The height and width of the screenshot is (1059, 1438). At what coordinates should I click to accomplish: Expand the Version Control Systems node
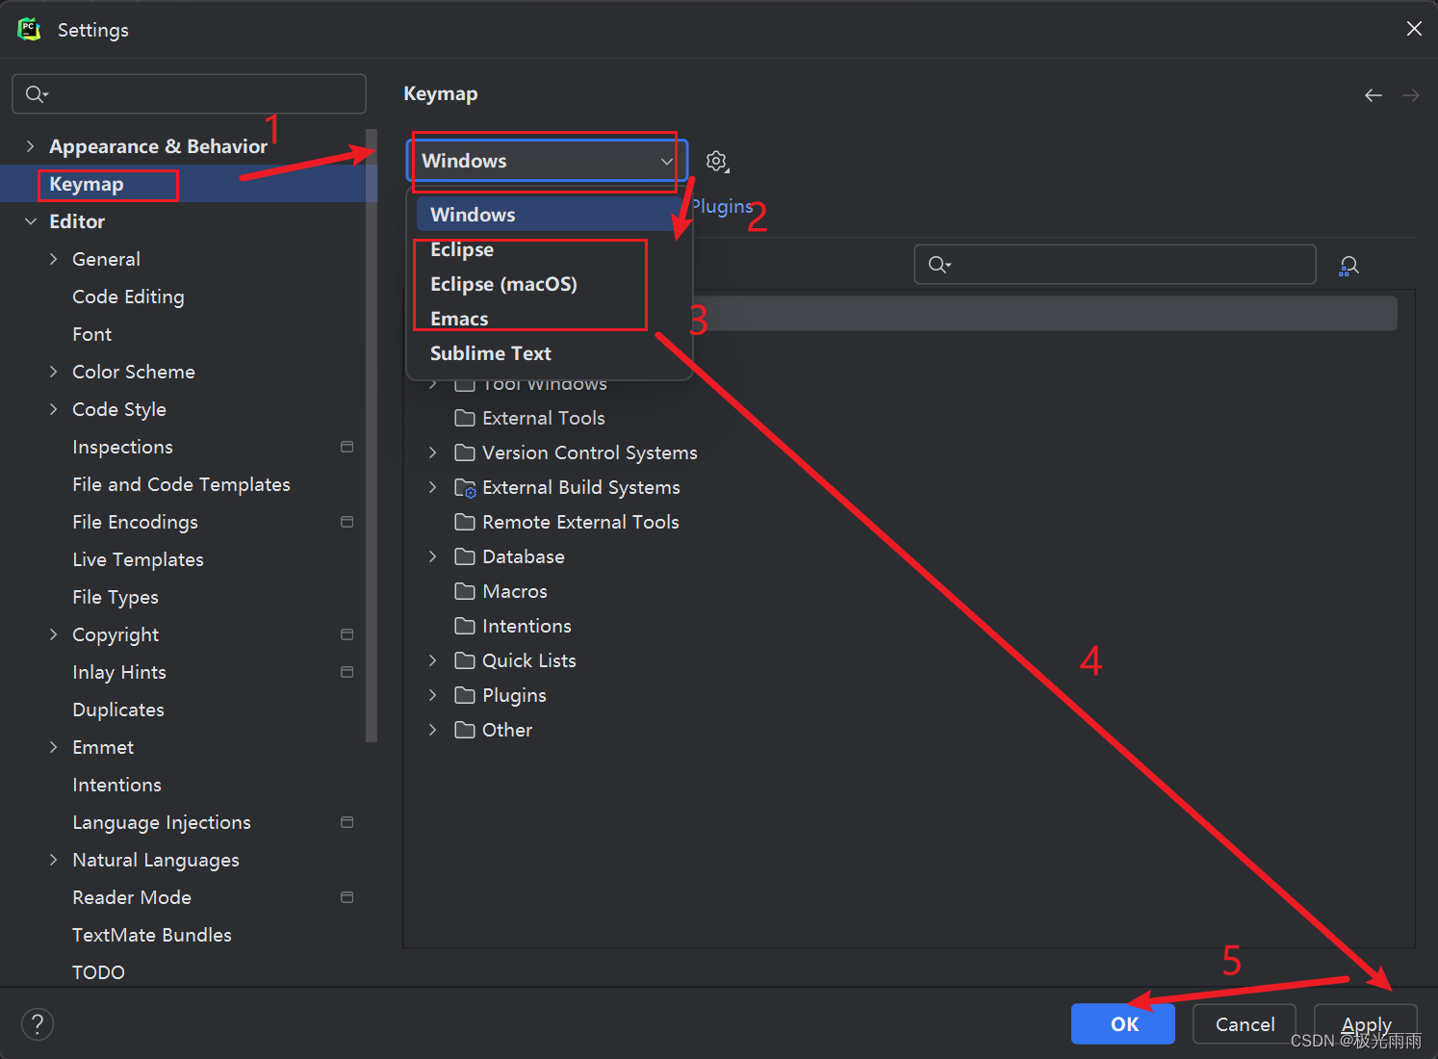(431, 452)
